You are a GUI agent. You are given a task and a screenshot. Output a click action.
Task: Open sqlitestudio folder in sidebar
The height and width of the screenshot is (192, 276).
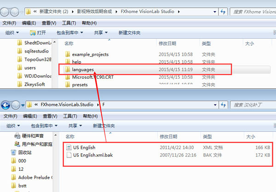[x=33, y=51]
